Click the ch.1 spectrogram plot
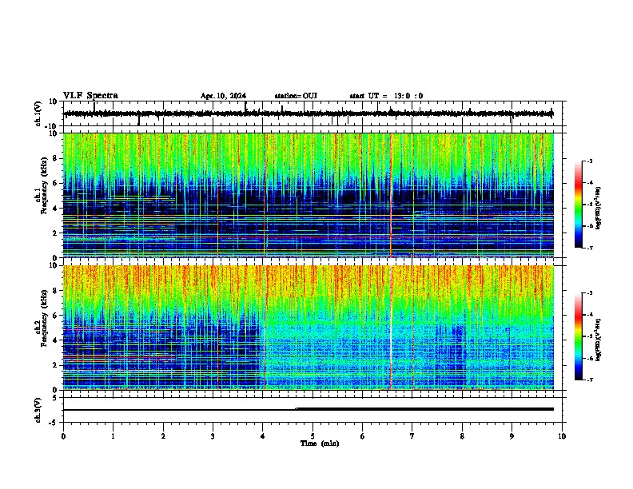This screenshot has width=633, height=489. 309,195
